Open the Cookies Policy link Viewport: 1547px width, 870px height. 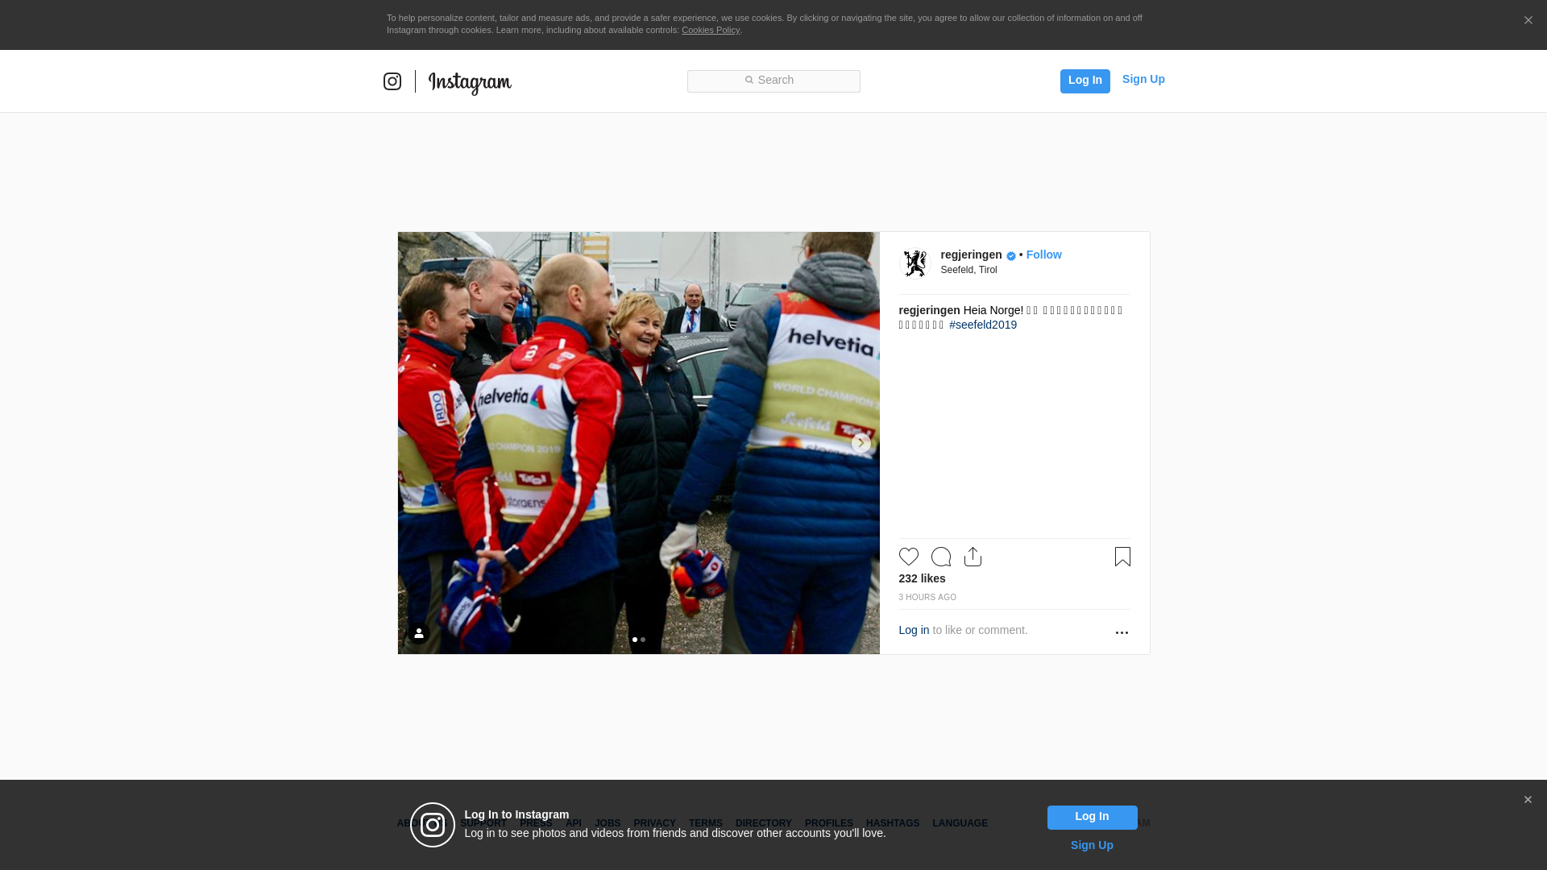pyautogui.click(x=710, y=30)
